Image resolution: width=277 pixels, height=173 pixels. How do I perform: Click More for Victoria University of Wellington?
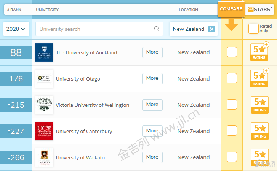point(152,105)
